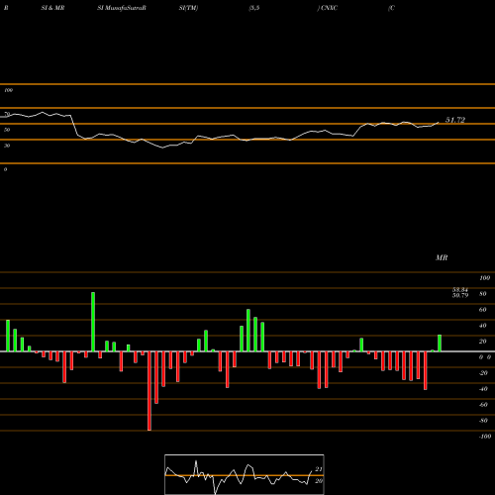
Task: Open the mini chart thumbnail at bottom
Action: pos(245,474)
